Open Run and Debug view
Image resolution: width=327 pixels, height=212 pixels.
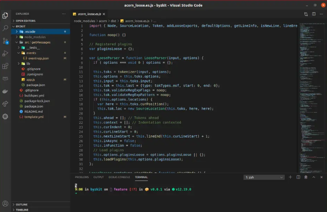[5, 53]
